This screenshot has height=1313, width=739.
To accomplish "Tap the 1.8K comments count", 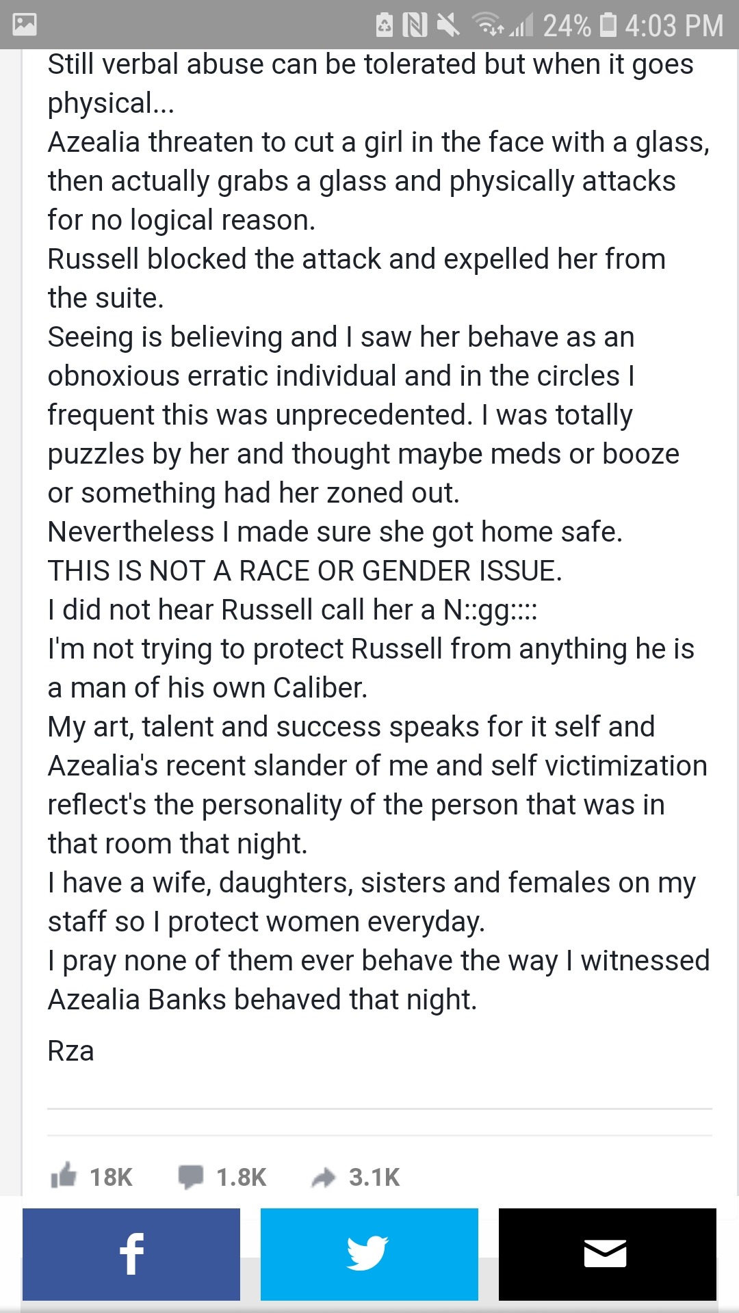I will point(241,1177).
